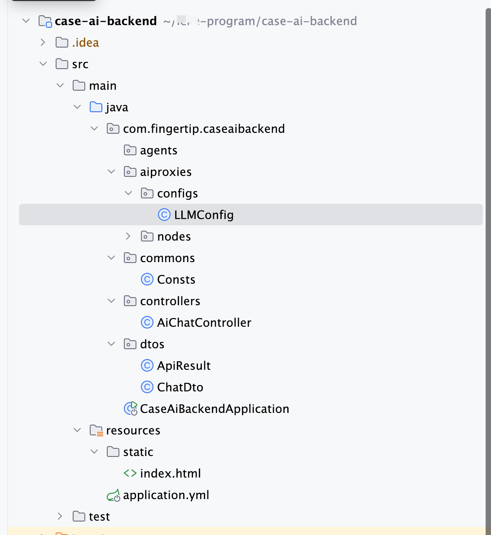Select the ChatDto class
Screen dimensions: 491x535
180,387
